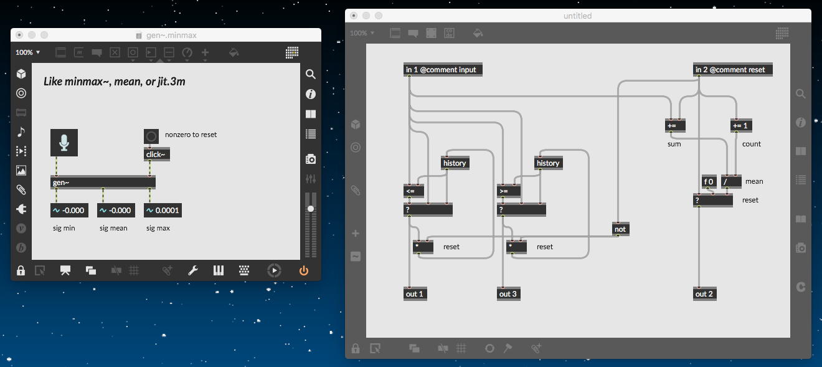
Task: Toggle the nonzero to reset button object
Action: click(151, 135)
